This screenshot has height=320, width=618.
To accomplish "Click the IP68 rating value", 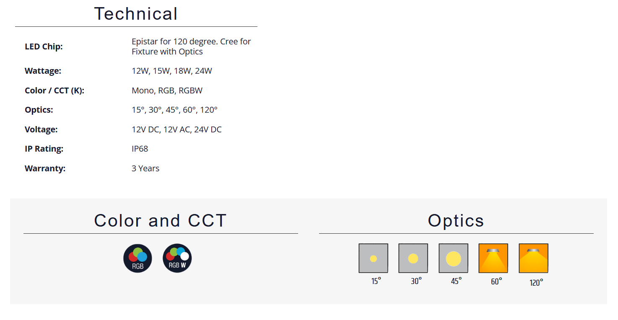I will point(140,149).
